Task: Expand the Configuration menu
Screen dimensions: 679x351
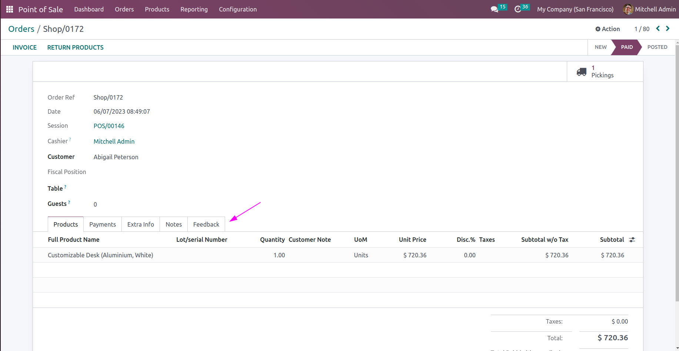Action: pos(238,9)
